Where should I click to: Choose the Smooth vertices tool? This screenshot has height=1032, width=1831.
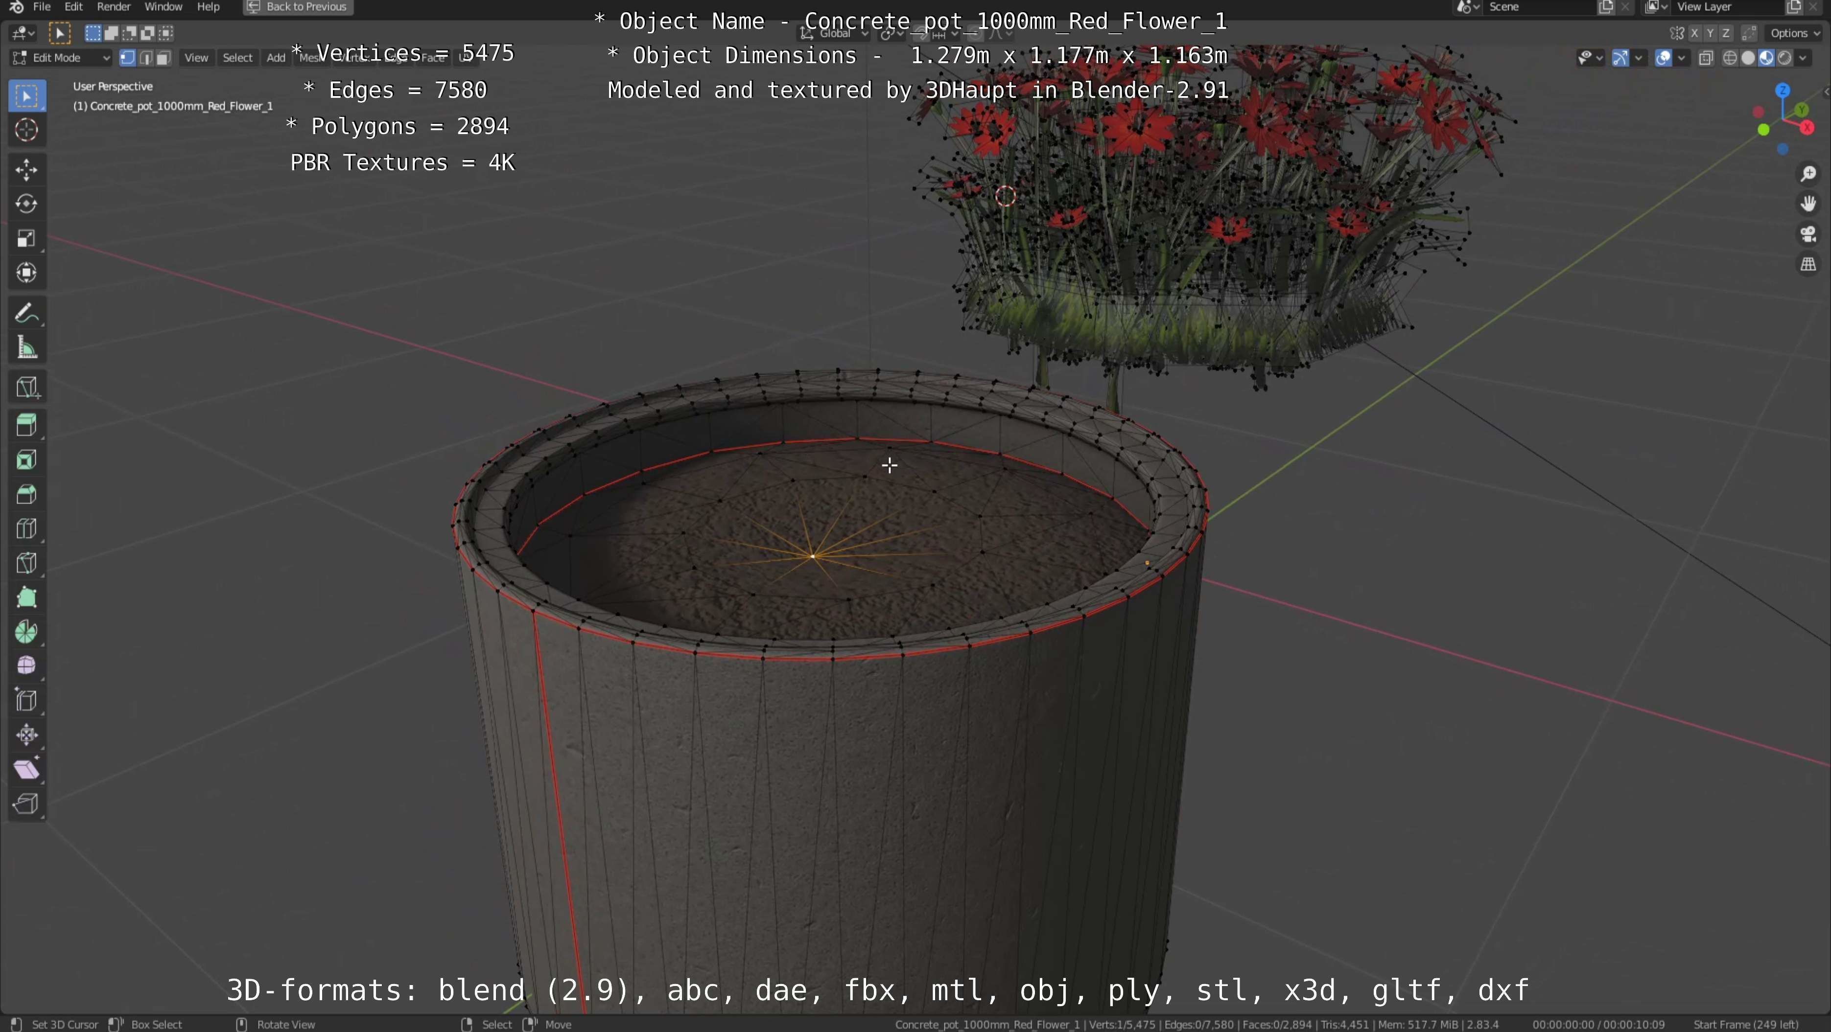(27, 666)
